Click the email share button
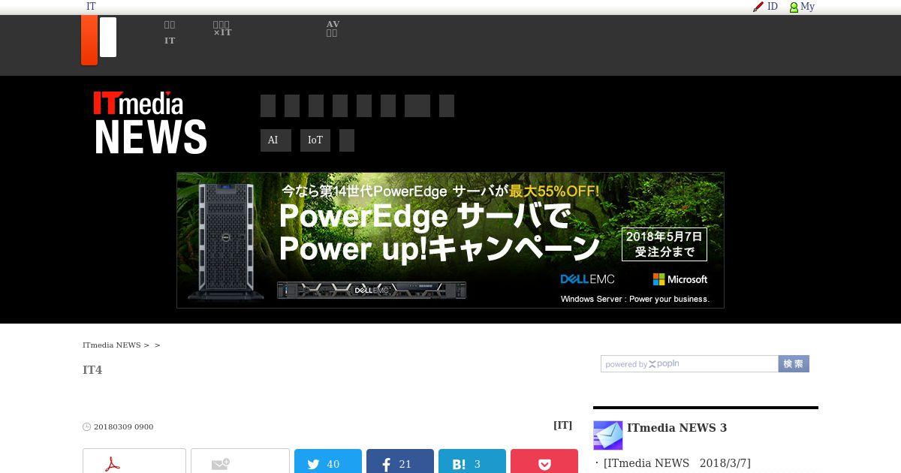The height and width of the screenshot is (473, 901). 240,464
